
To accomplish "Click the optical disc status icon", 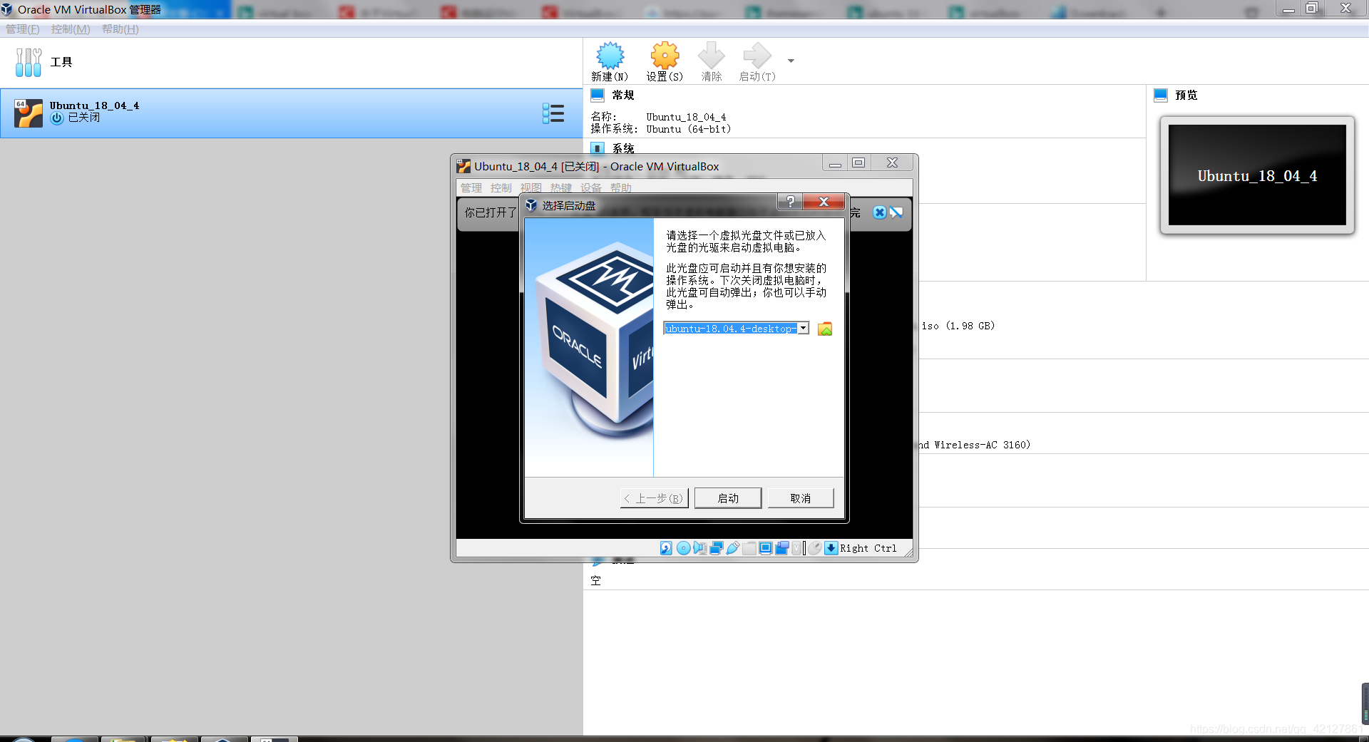I will tap(683, 548).
